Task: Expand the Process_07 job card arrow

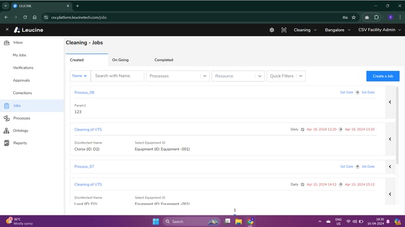Action: [x=390, y=167]
